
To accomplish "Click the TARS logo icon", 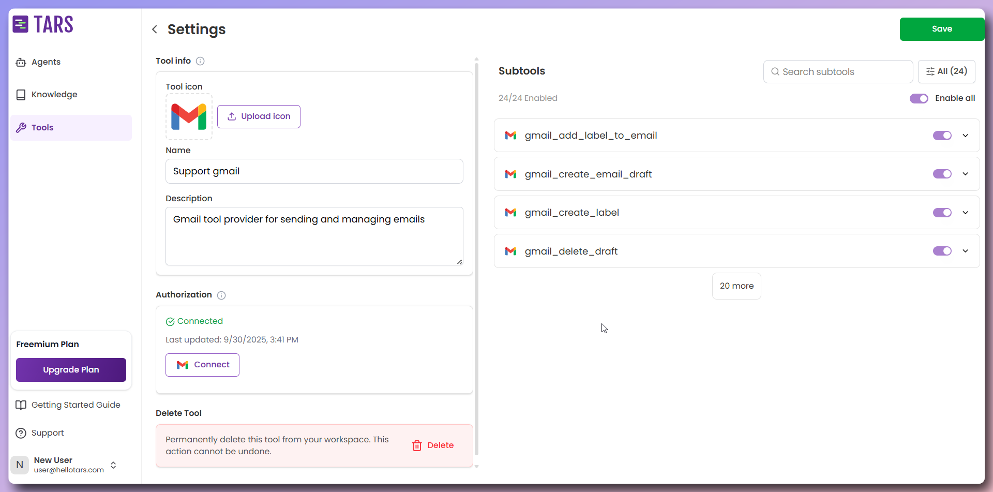I will pos(20,24).
